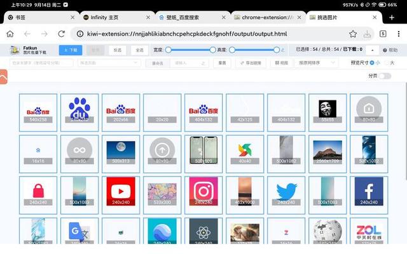Viewport: 407px width, 254px height.
Task: Focus the rename text input next to 重命名
Action: [190, 63]
